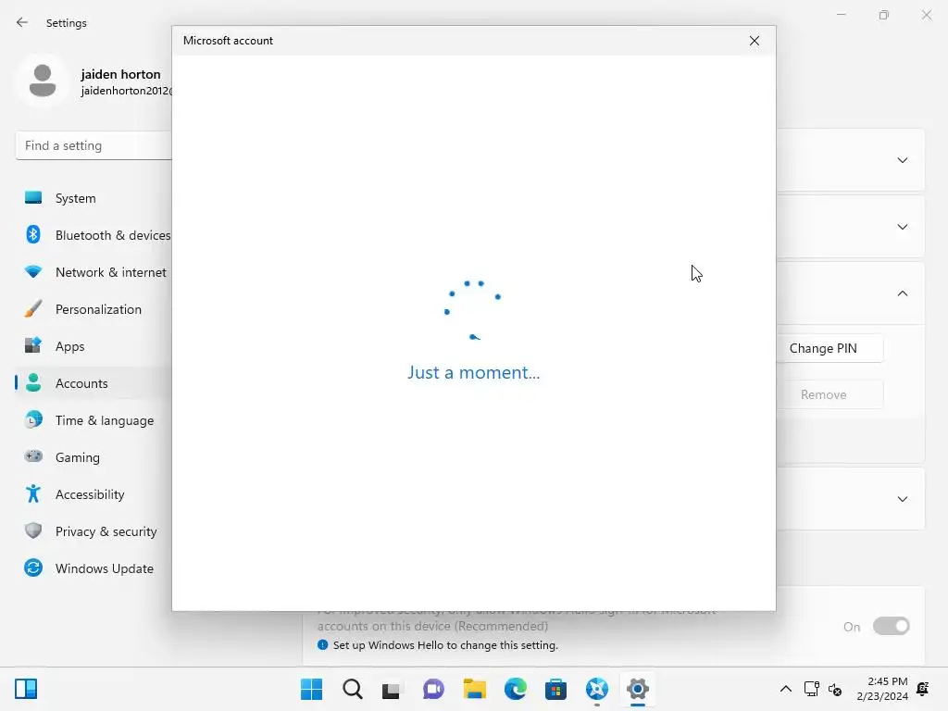Toggle the Windows Hello sign-in switch
Viewport: 948px width, 711px height.
coord(891,627)
